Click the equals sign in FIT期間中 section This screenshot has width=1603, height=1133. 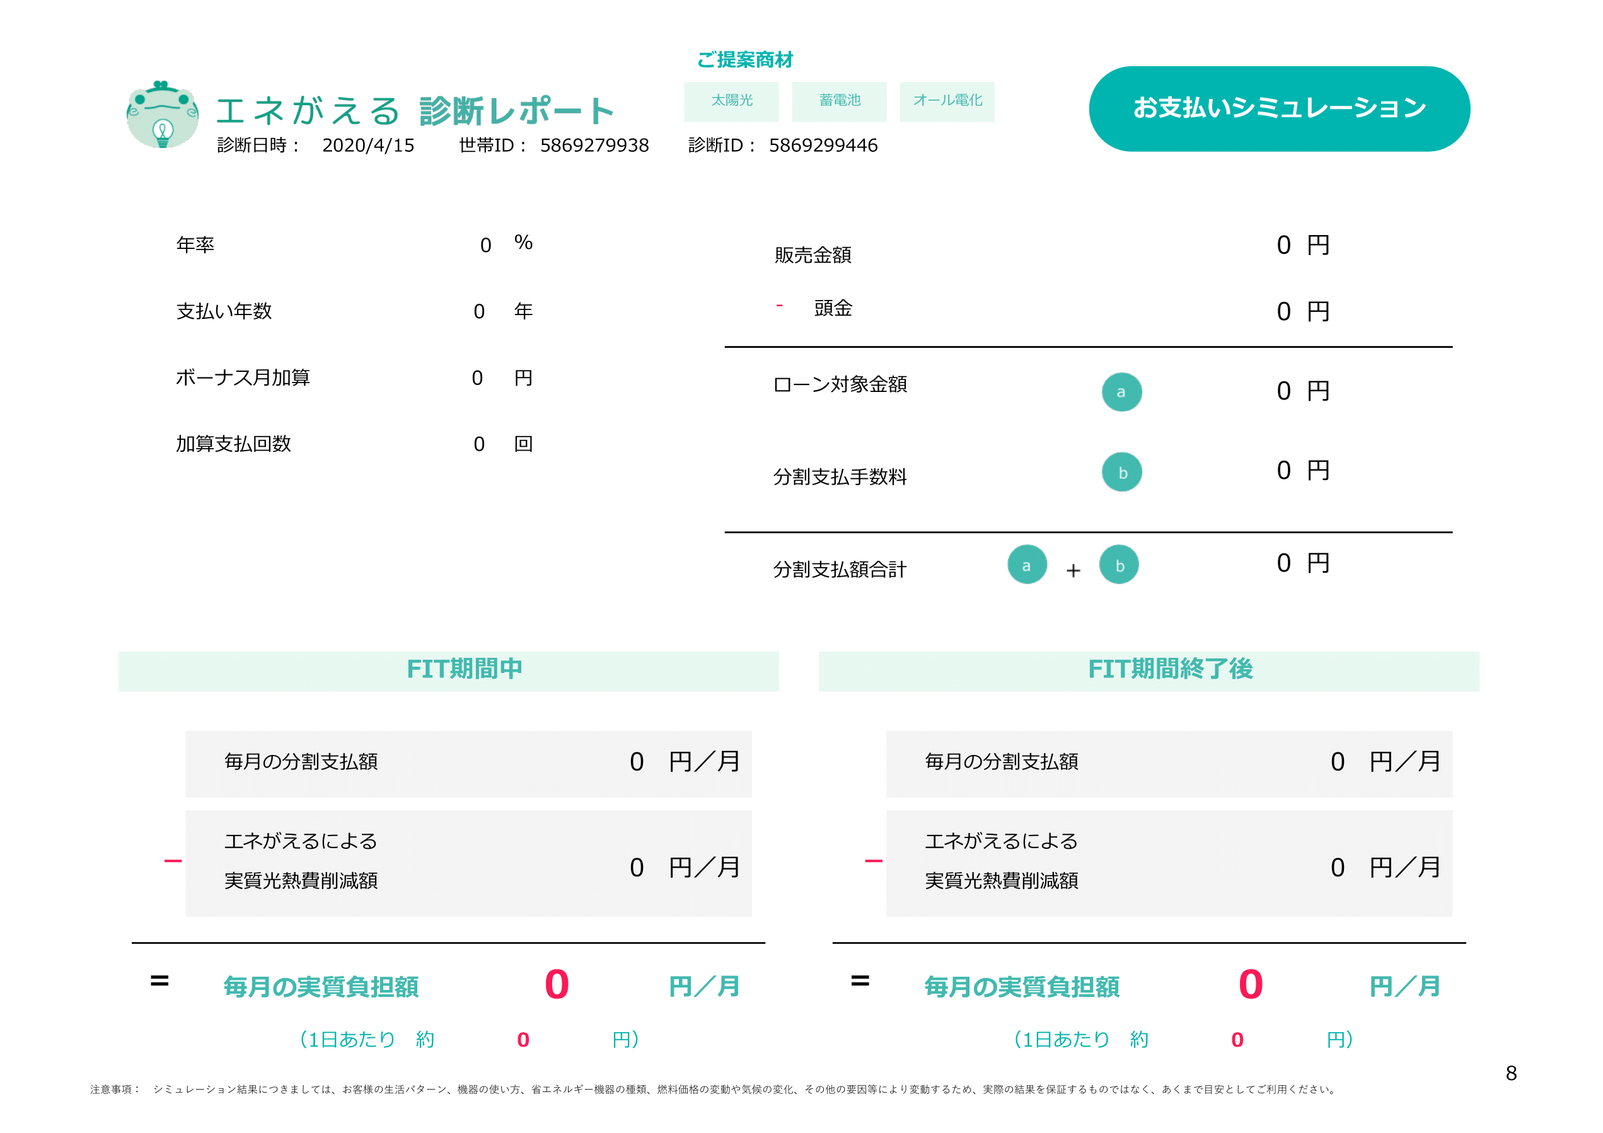(159, 981)
